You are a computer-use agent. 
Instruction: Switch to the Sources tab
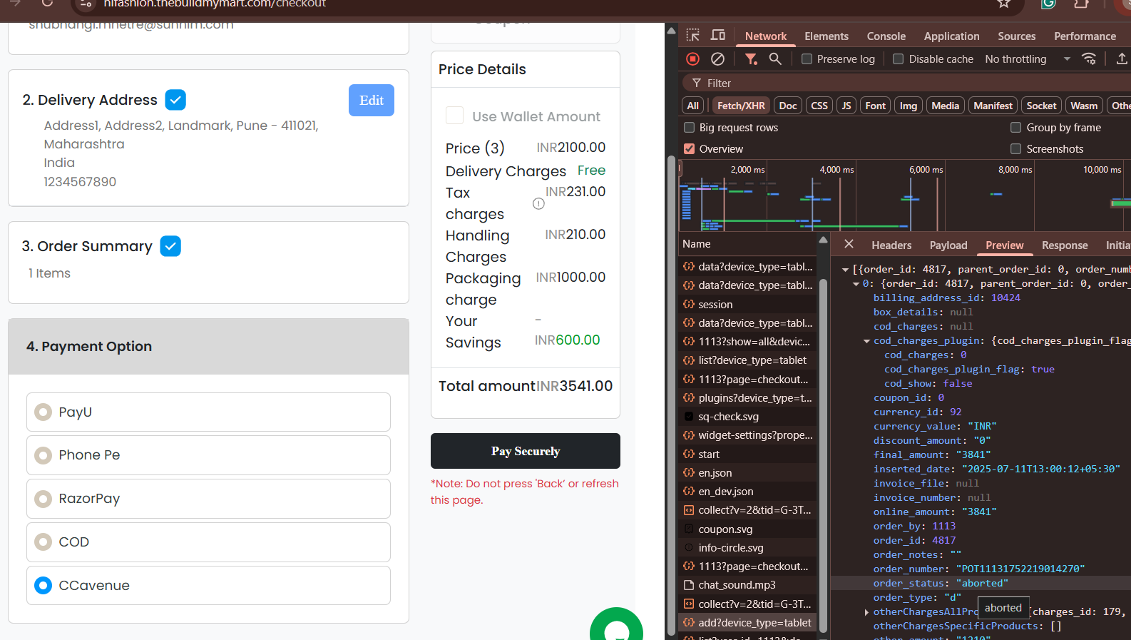pos(1016,36)
